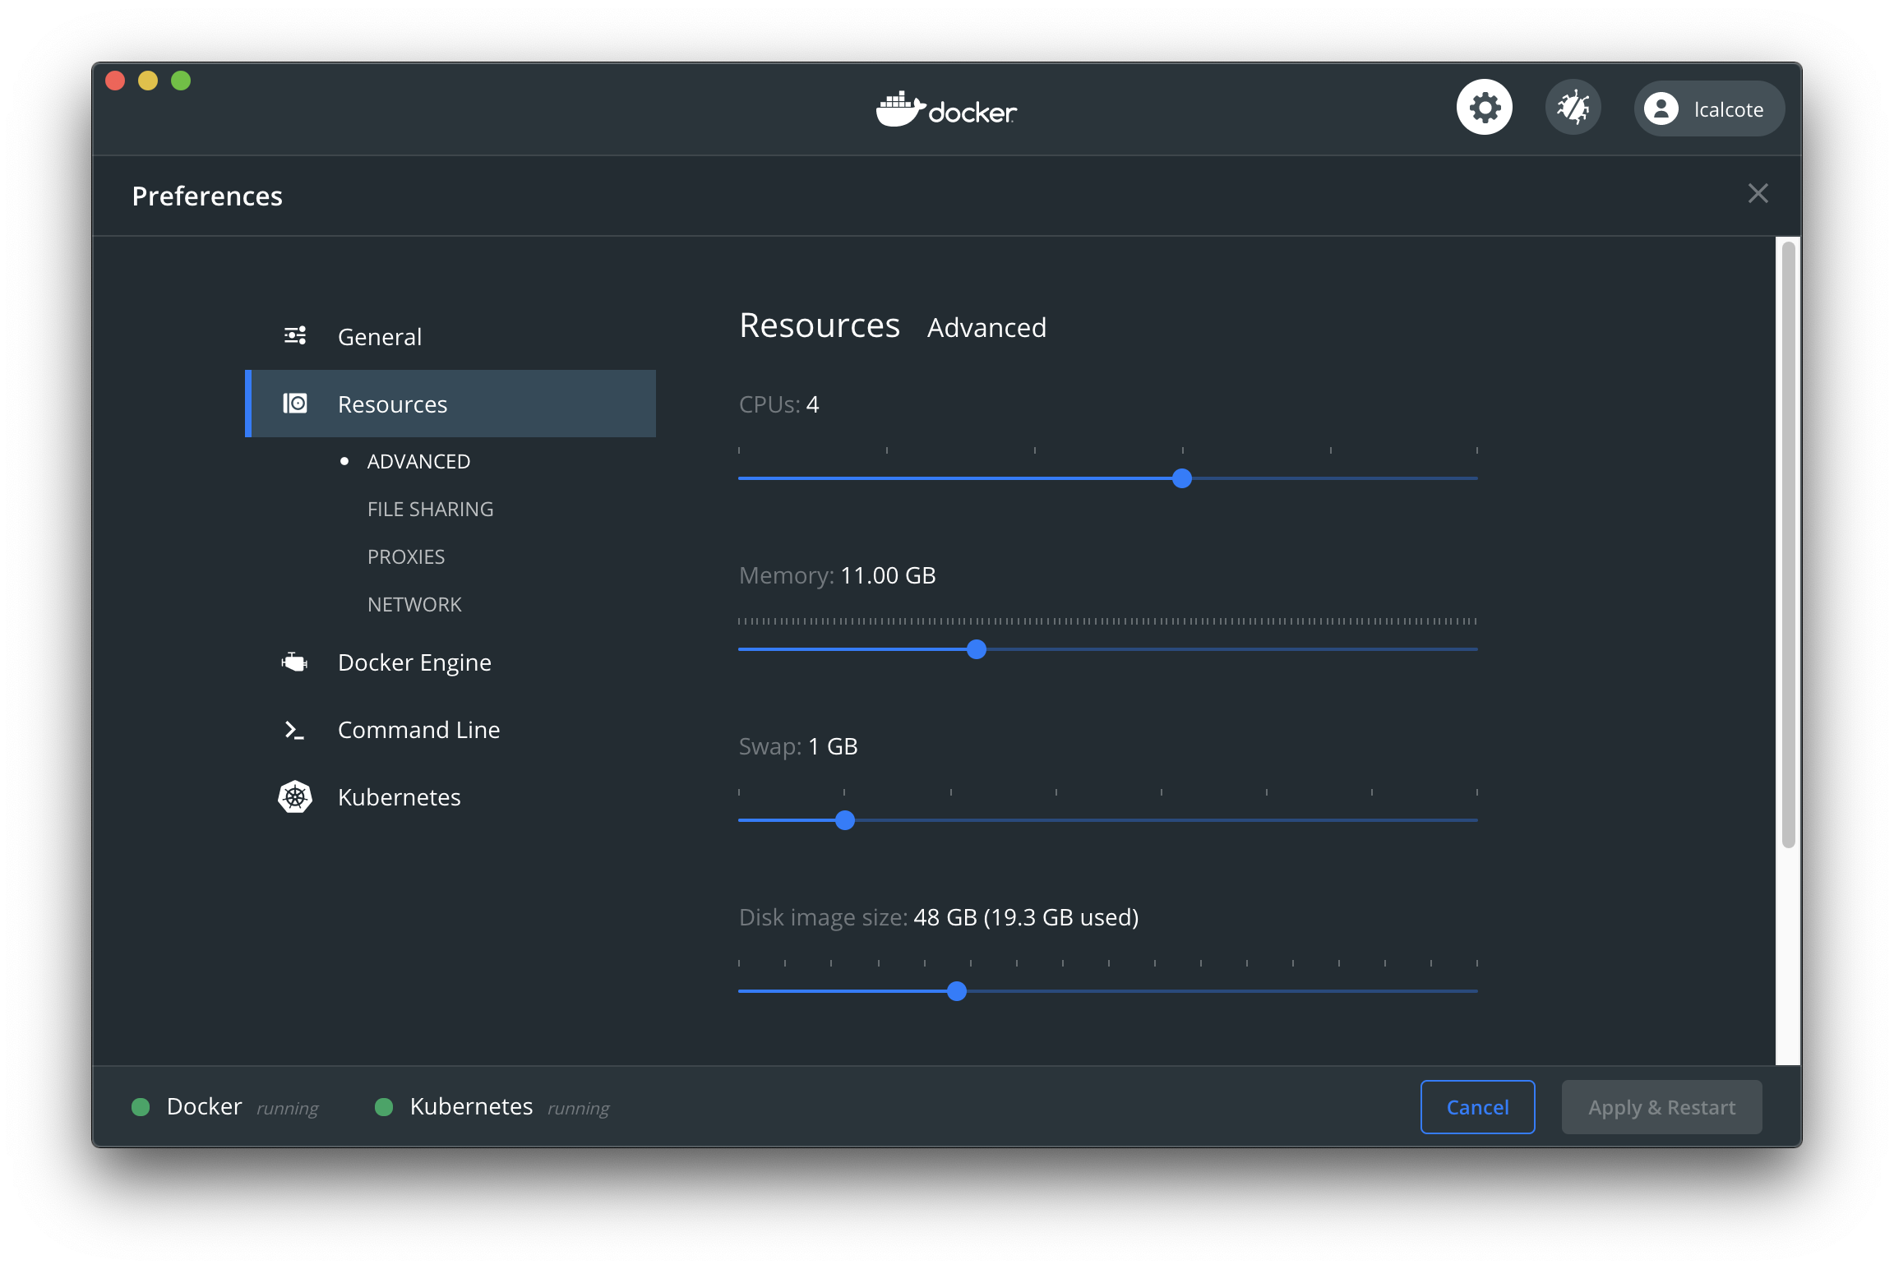The width and height of the screenshot is (1894, 1269).
Task: Select the Advanced subsection item
Action: click(418, 462)
